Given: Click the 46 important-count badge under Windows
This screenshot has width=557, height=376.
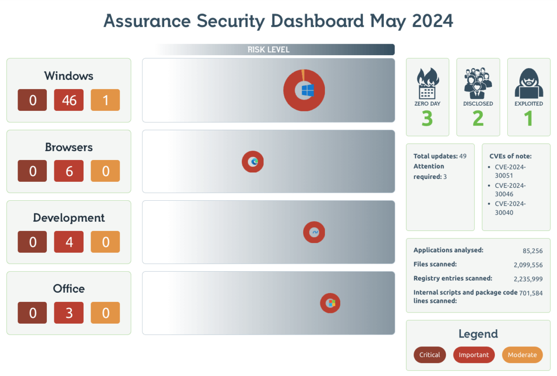Looking at the screenshot, I should point(69,100).
